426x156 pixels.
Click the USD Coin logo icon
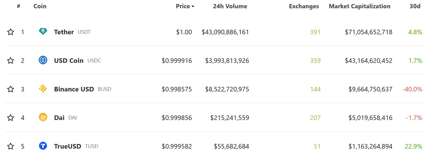click(x=43, y=60)
